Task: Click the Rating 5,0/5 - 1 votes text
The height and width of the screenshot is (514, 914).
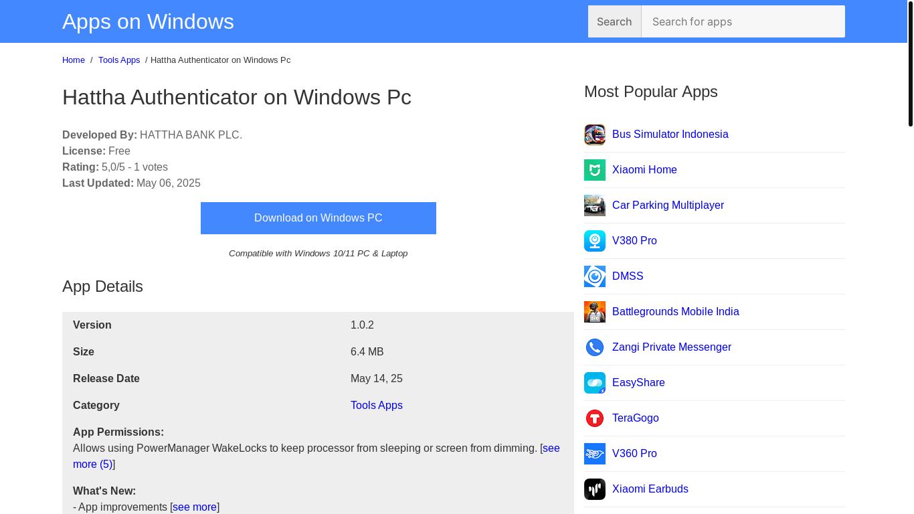Action: (x=115, y=167)
